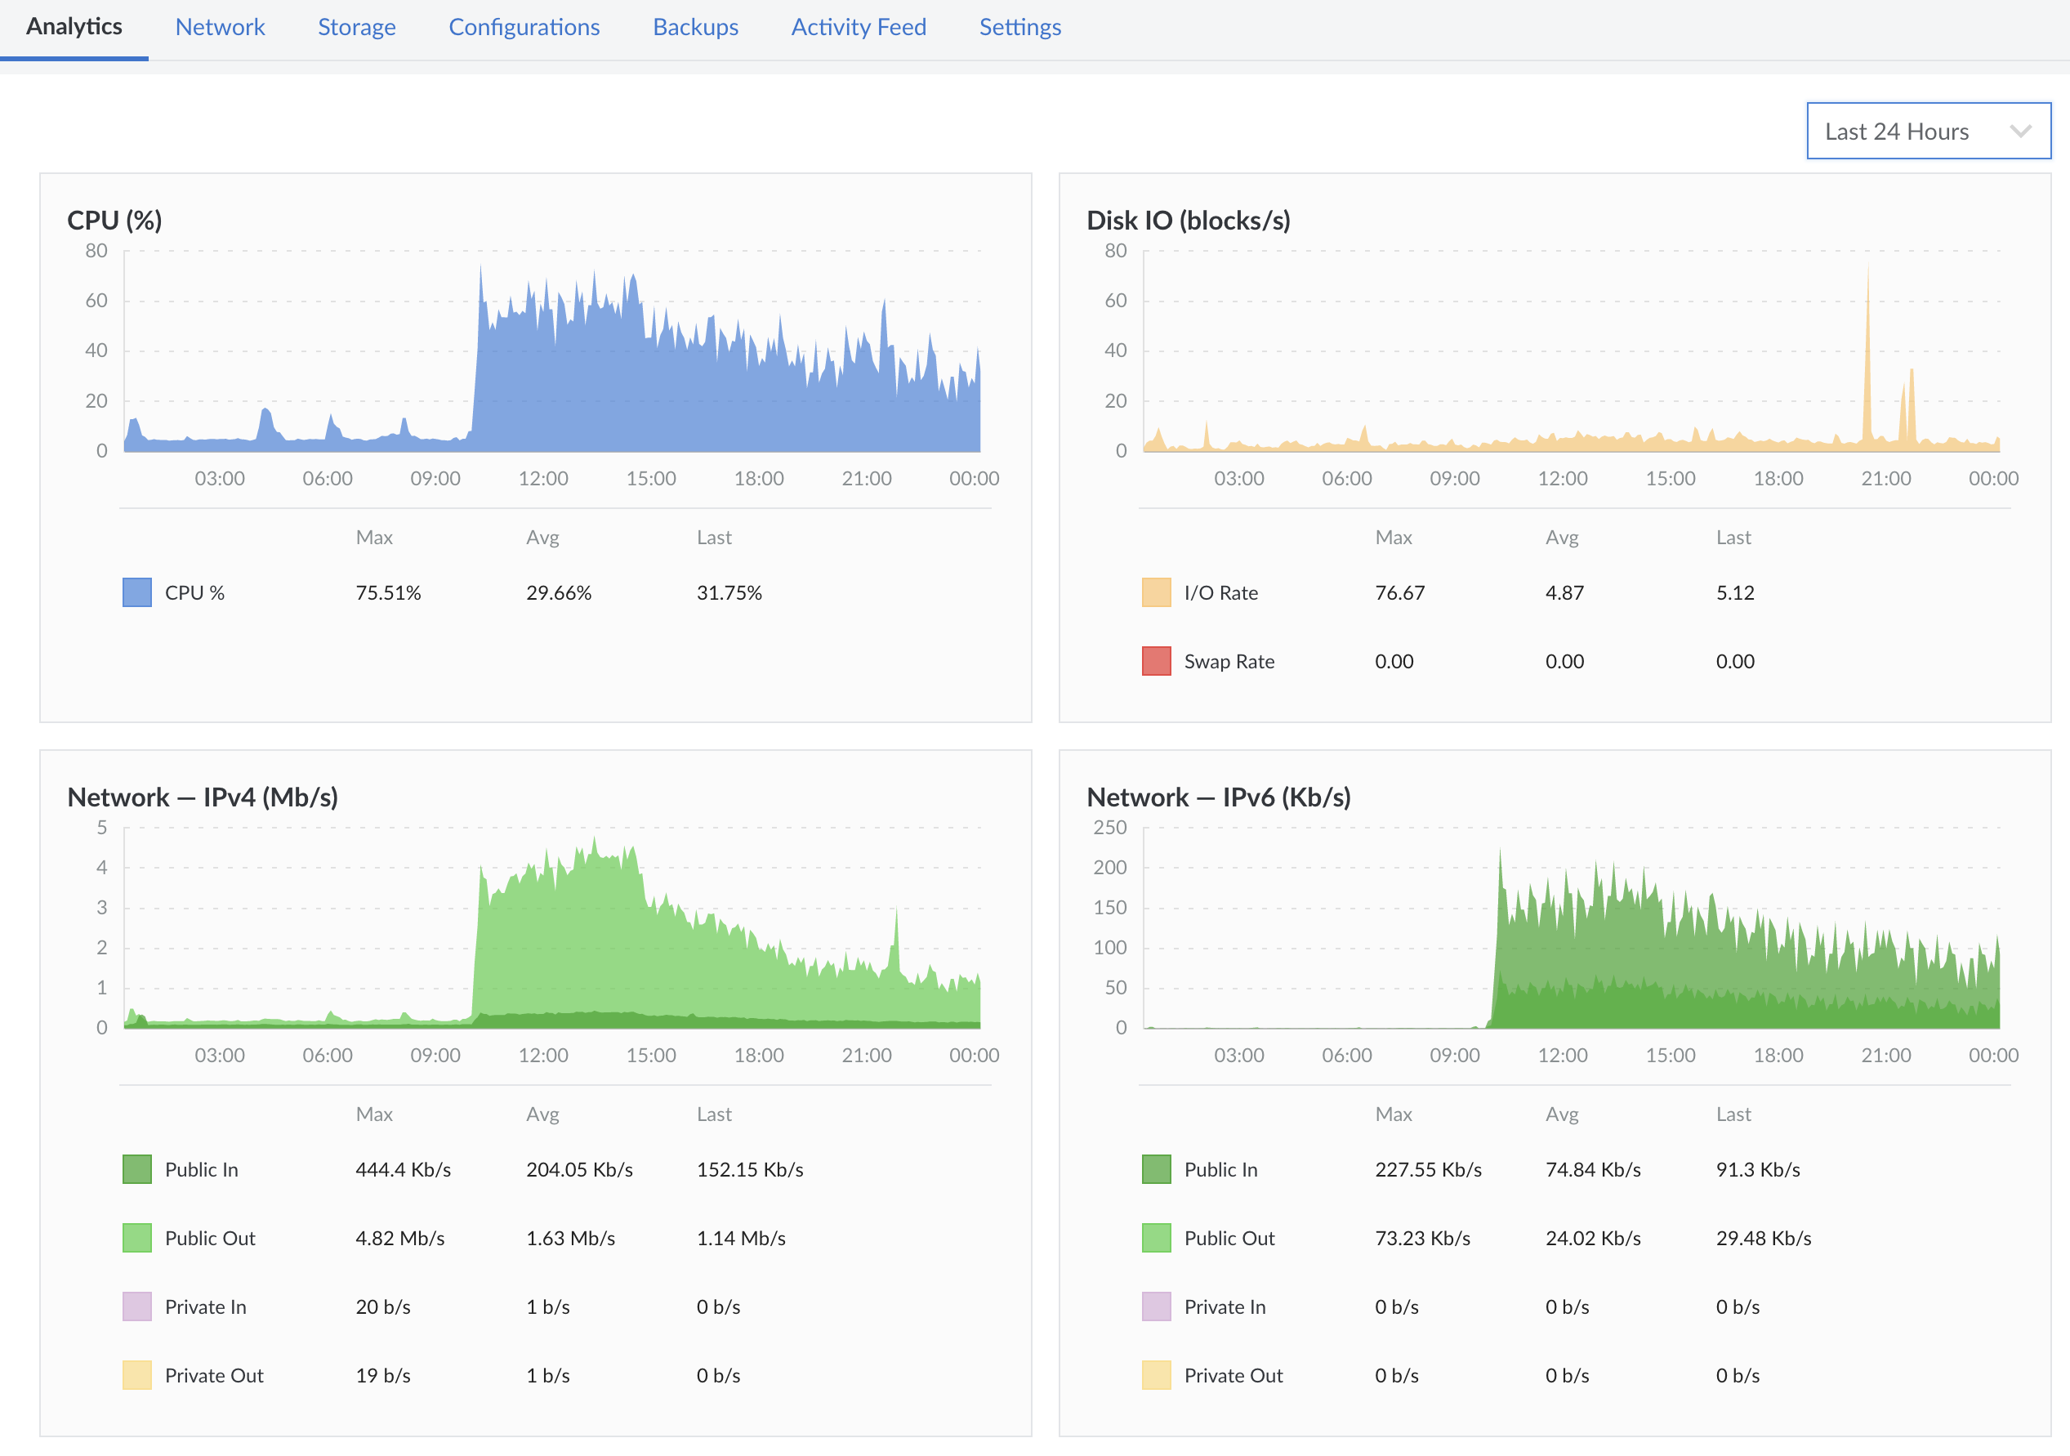Click the IPv6 network chart plot area
The image size is (2070, 1456).
(1572, 929)
